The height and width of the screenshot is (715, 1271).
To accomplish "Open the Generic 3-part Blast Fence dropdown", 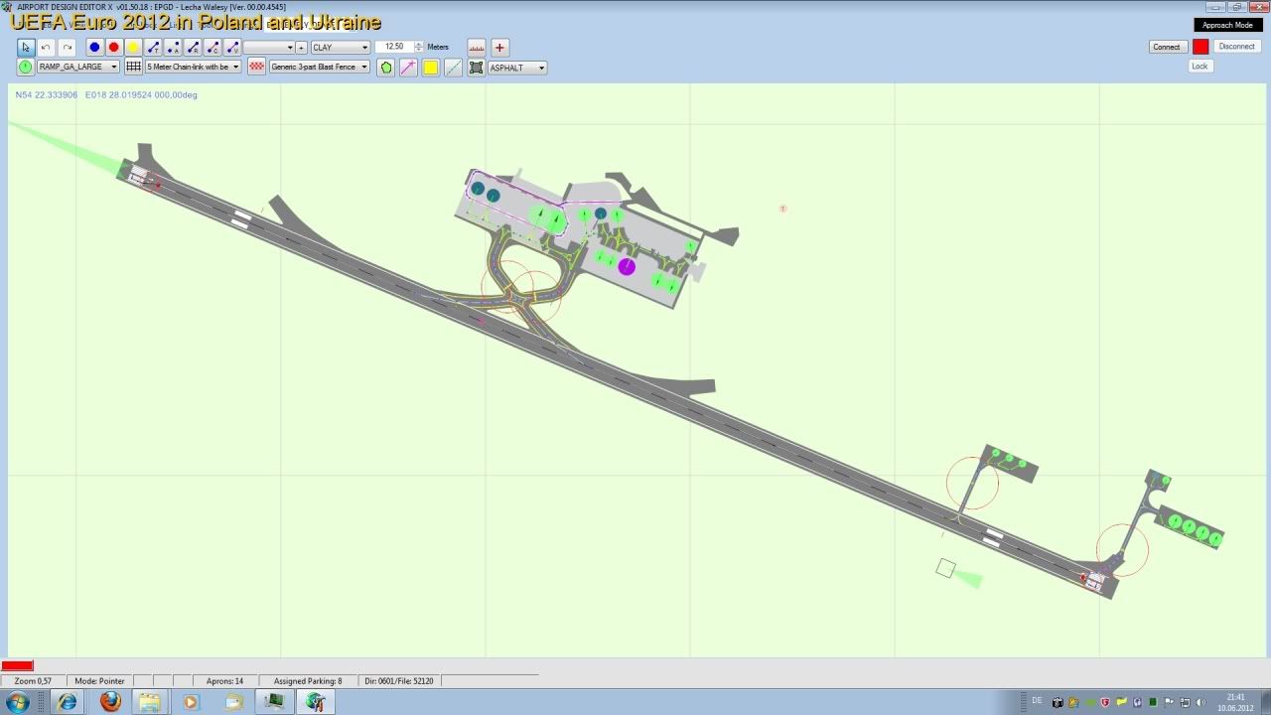I will tap(319, 67).
